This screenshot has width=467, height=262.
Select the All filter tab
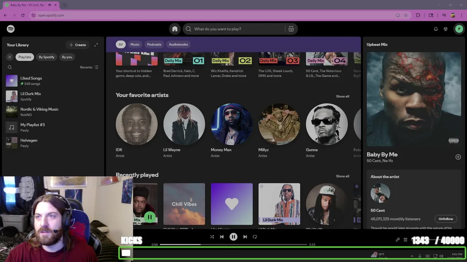point(121,44)
